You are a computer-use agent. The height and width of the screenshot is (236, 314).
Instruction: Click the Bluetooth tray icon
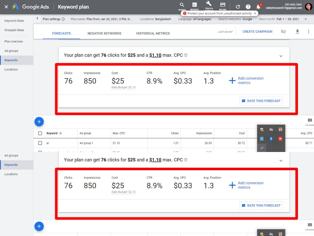[271, 139]
